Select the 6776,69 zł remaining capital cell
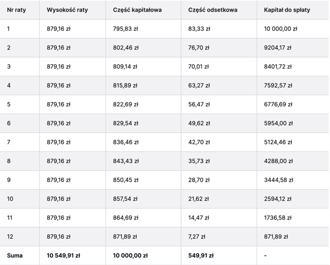 pyautogui.click(x=278, y=104)
